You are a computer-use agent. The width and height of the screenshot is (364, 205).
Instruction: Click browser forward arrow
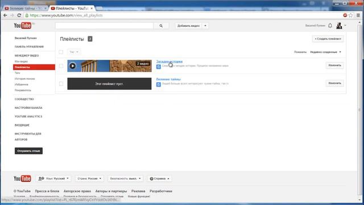point(12,15)
